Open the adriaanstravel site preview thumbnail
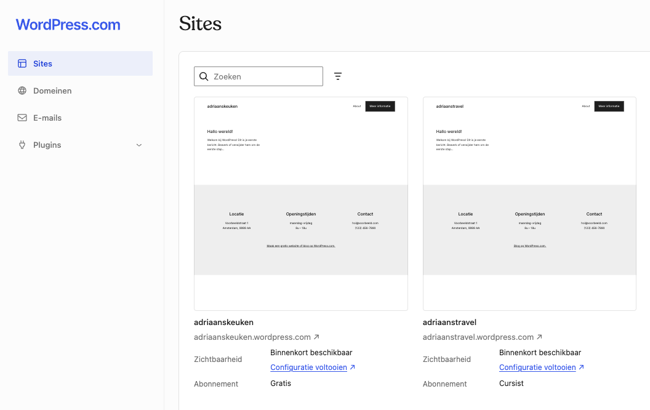Screen dimensions: 650x410 [x=529, y=204]
